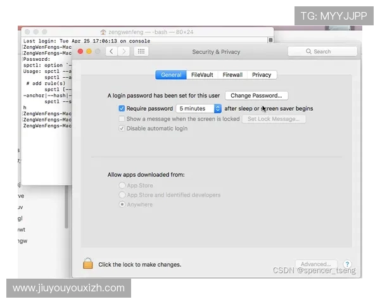The height and width of the screenshot is (304, 380).
Task: Select the App Store radio option
Action: (122, 186)
